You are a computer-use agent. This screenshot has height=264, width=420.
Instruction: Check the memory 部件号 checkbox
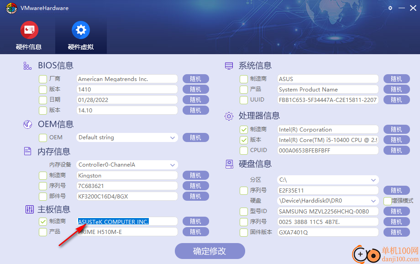pos(43,196)
